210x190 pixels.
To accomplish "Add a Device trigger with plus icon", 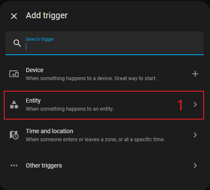I will pyautogui.click(x=195, y=74).
